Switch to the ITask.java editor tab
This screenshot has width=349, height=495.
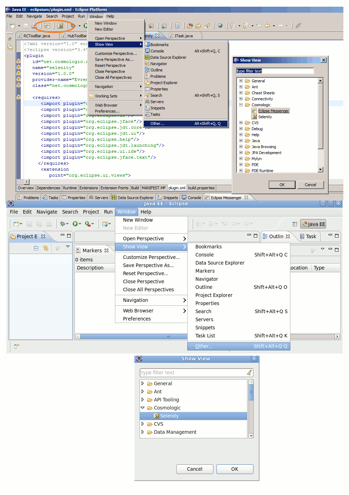184,36
